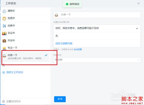Close the 工作状态 dialog

139,3
